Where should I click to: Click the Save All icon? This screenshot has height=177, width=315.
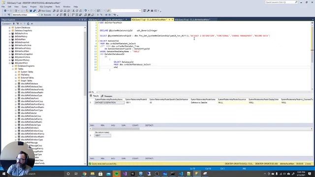[x=34, y=11]
